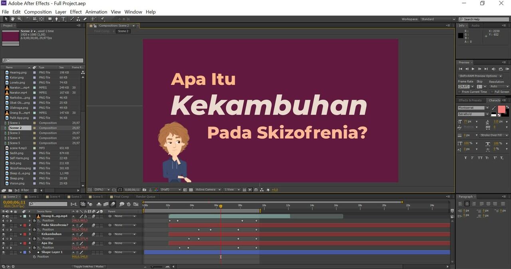Select the Zoom magnifier tool
511x269 pixels.
(x=19, y=19)
